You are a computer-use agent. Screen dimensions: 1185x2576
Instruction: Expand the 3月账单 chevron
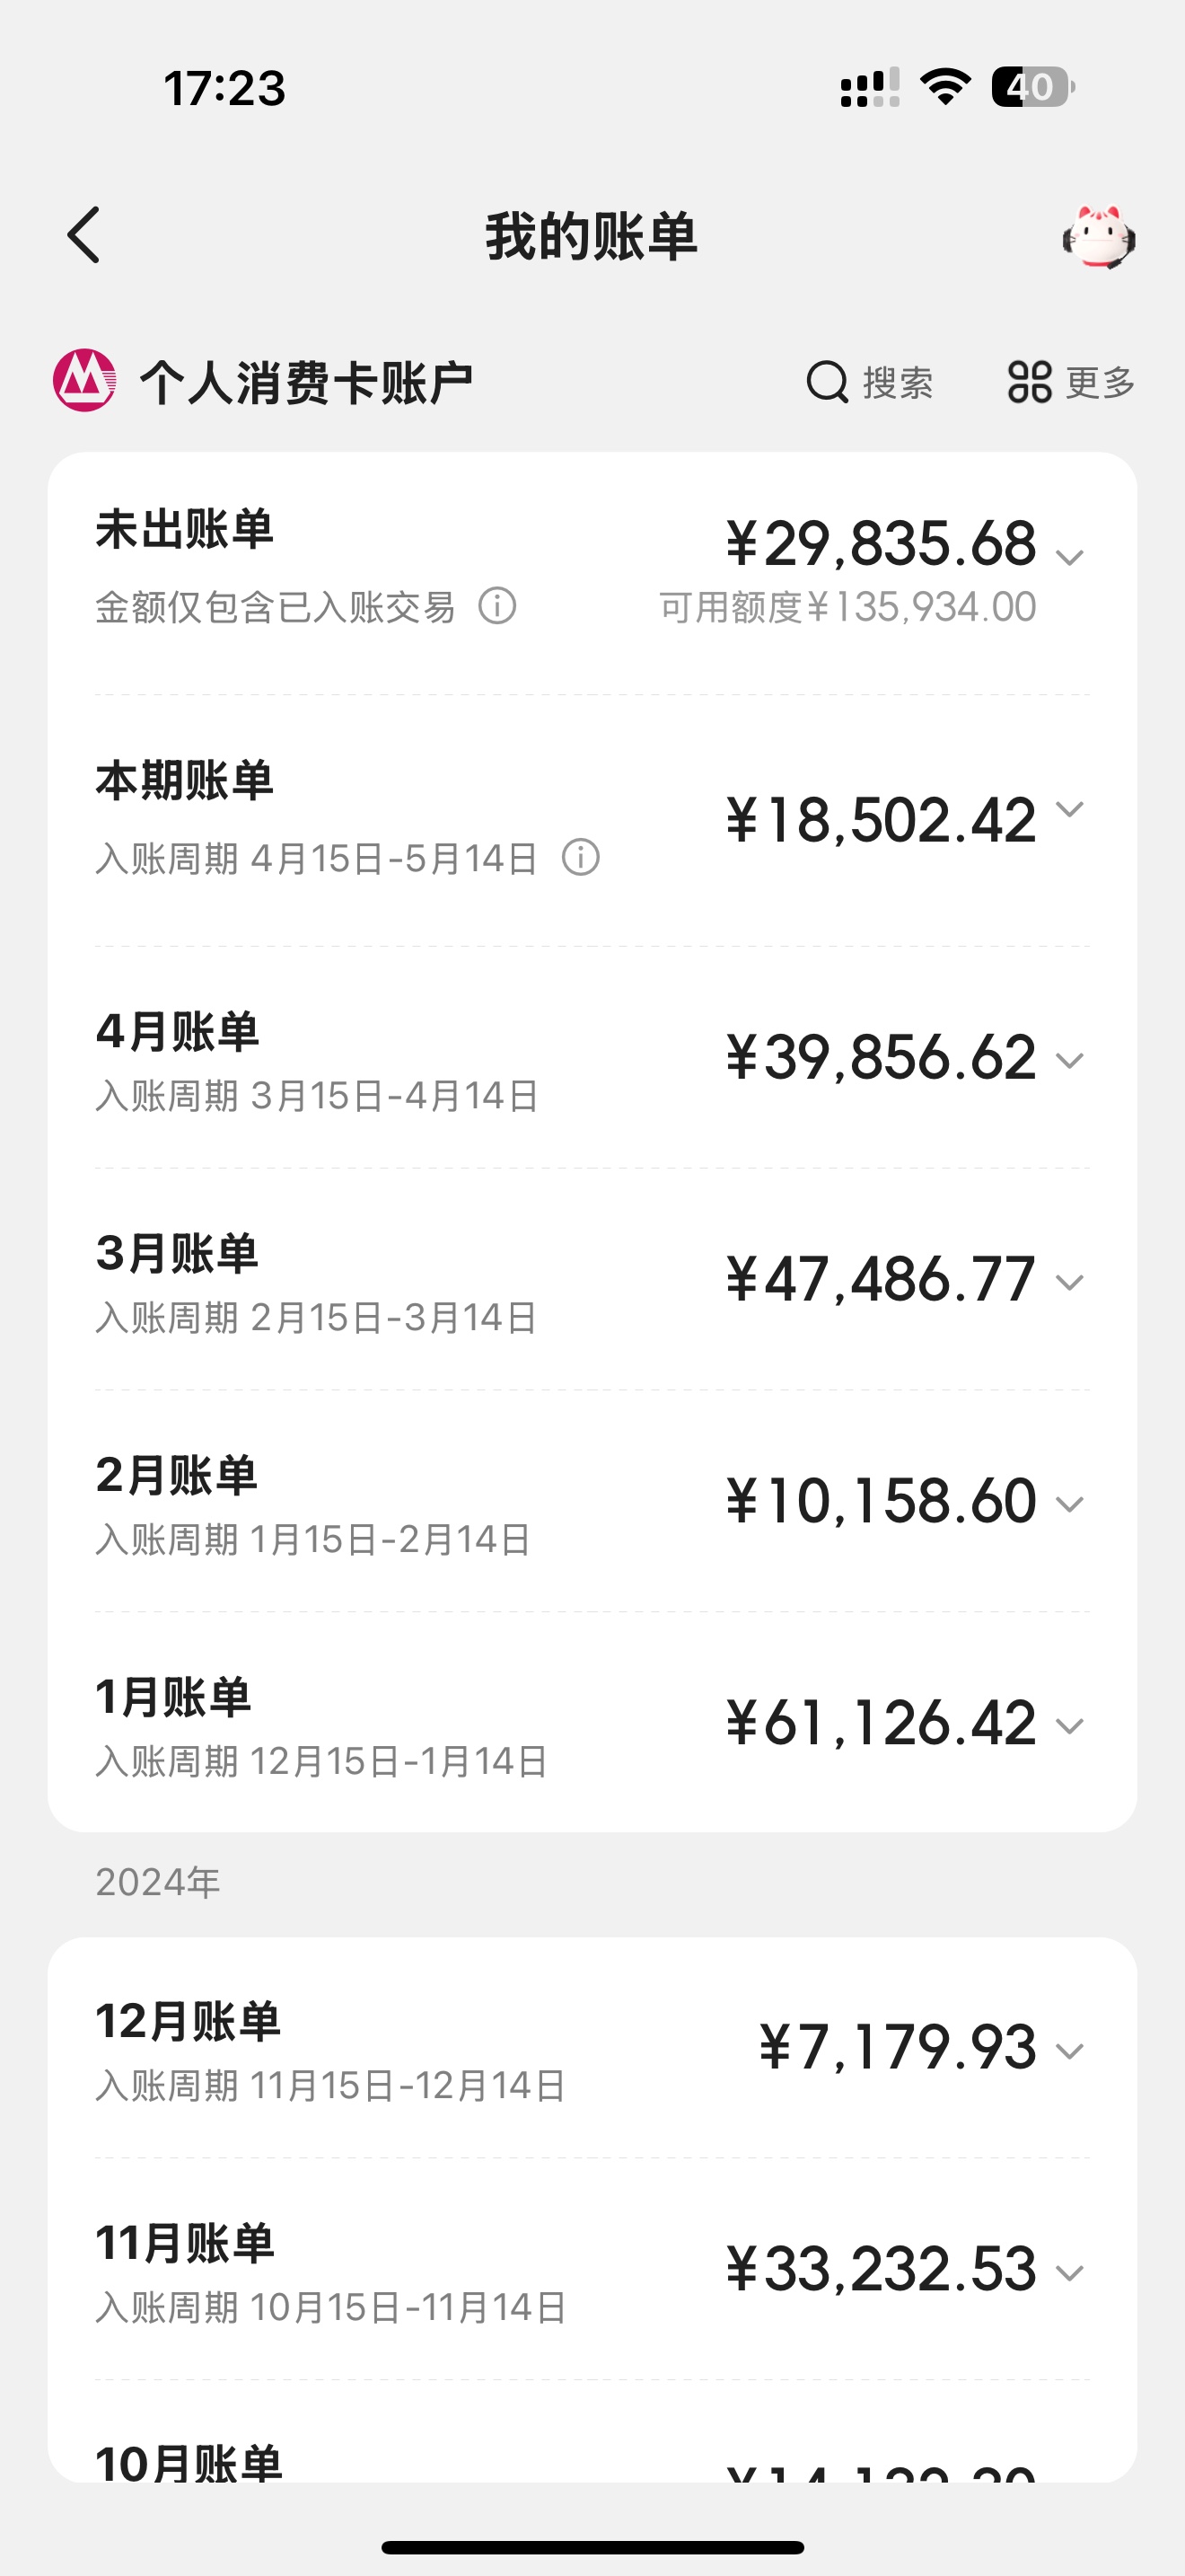[1069, 1283]
